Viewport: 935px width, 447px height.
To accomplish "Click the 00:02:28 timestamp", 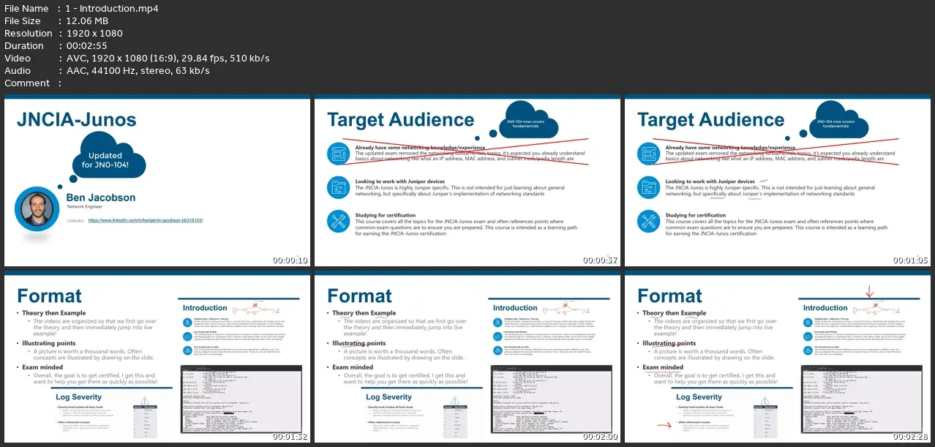I will point(911,436).
